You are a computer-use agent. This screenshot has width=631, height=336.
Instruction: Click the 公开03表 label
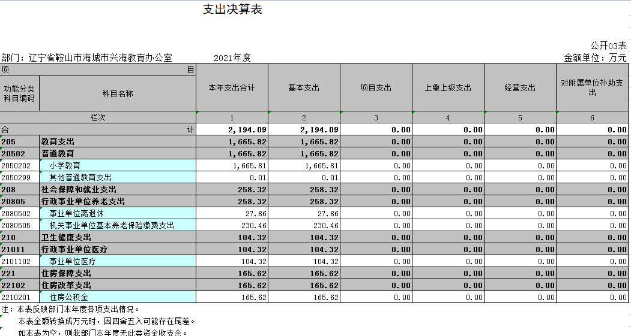coord(608,46)
